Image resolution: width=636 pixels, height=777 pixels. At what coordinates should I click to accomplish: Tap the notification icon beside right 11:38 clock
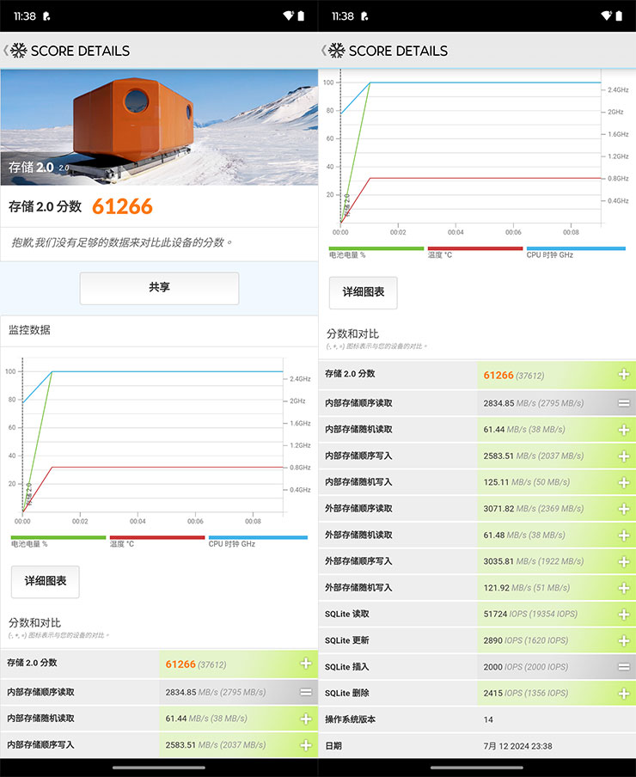click(364, 16)
